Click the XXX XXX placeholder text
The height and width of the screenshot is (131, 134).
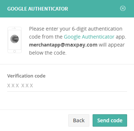(x=20, y=86)
